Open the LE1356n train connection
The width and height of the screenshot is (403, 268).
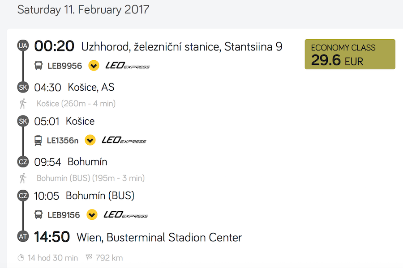63,141
